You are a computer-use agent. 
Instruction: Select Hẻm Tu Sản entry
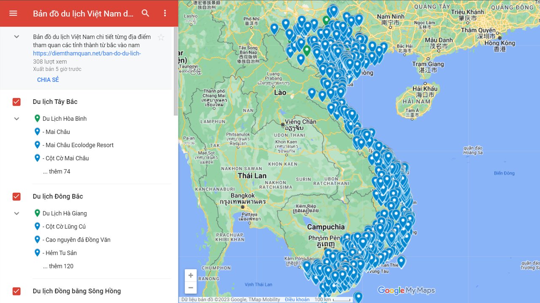pos(59,253)
